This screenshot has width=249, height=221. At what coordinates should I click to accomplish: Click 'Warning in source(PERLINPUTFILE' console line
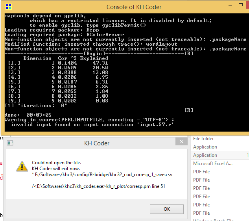[89, 120]
